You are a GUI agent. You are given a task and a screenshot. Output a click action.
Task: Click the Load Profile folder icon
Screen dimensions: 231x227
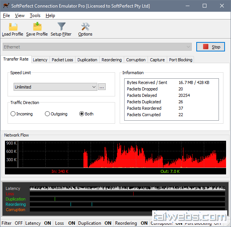pyautogui.click(x=13, y=27)
